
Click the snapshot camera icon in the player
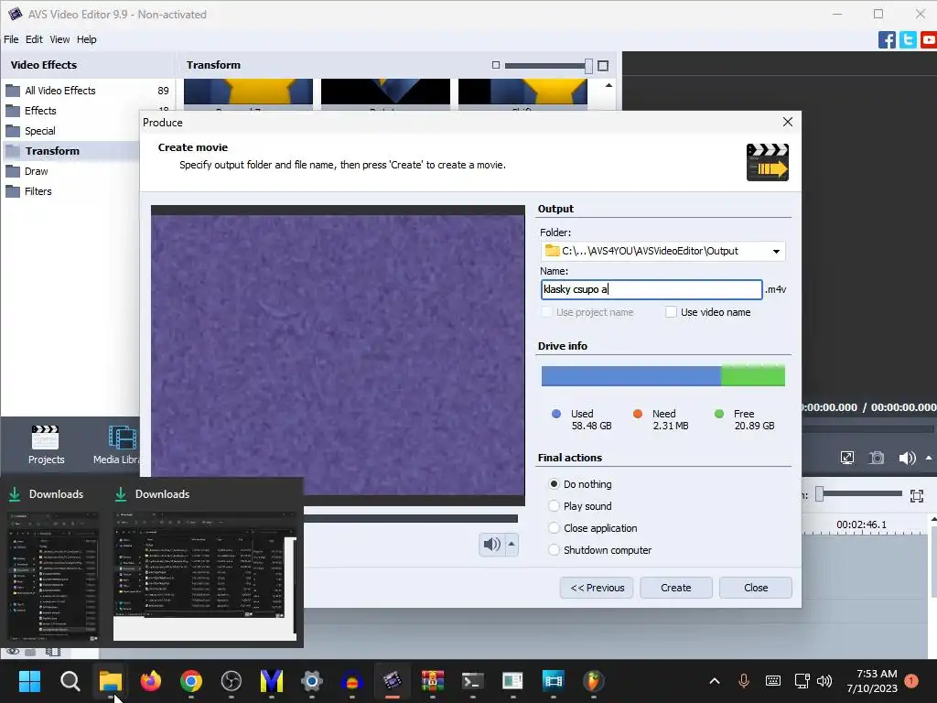[x=876, y=458]
